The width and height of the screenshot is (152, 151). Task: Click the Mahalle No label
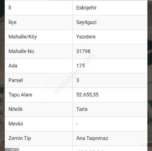click(21, 51)
